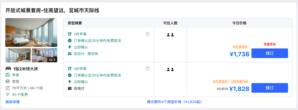The width and height of the screenshot is (298, 110).
Task: Click the 在线付 card icon
Action: pos(70,88)
